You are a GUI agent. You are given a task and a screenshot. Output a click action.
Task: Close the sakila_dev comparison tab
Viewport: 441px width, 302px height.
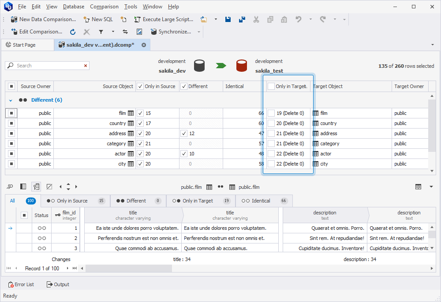(144, 45)
